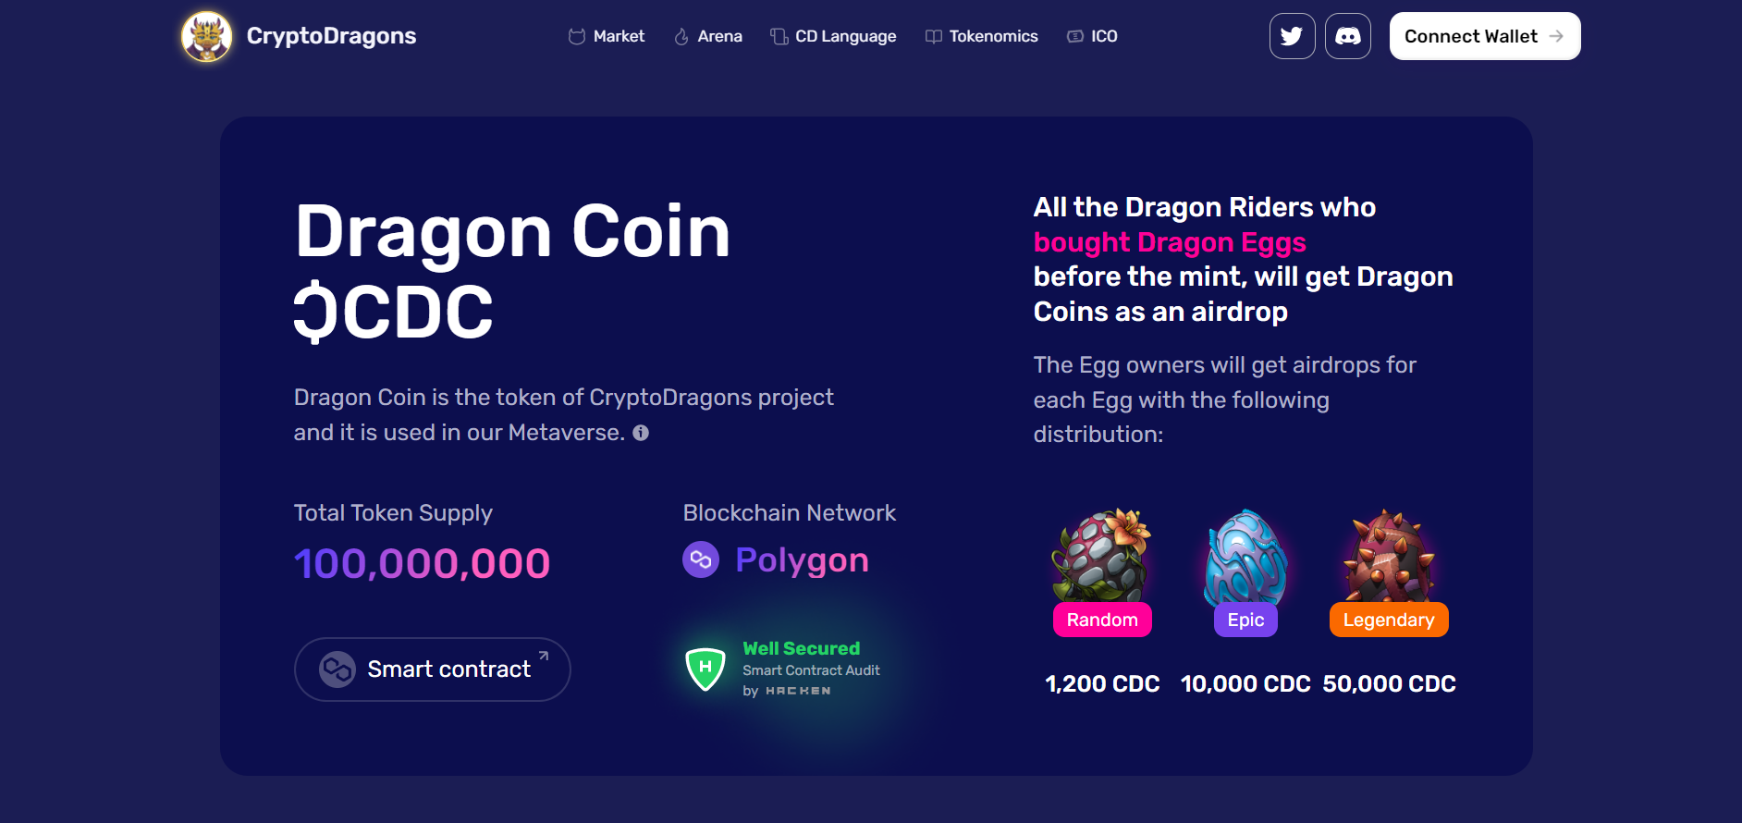This screenshot has height=823, width=1742.
Task: Click the Polygon network logo icon
Action: tap(701, 559)
